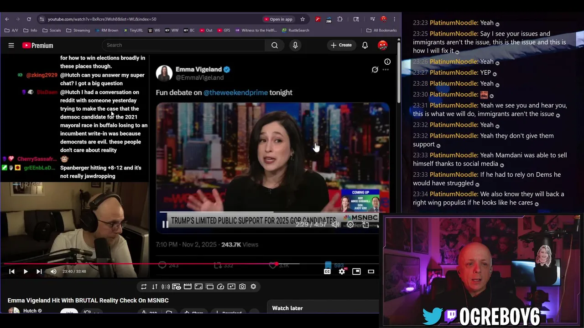Click the Hutch channel name
This screenshot has width=584, height=328.
point(30,311)
